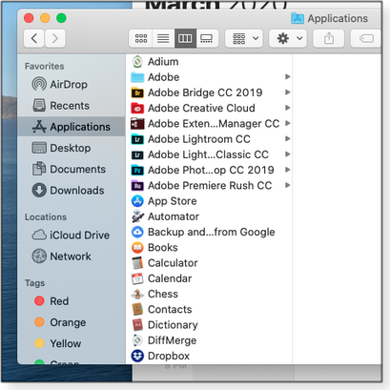Click the Edit Tags toolbar button
This screenshot has height=390, width=390.
pyautogui.click(x=366, y=38)
